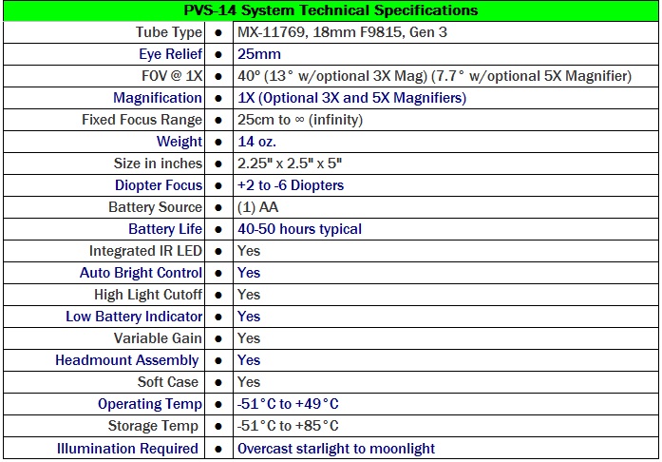The image size is (662, 462).
Task: Select the 'Storage Temp' label
Action: (153, 426)
